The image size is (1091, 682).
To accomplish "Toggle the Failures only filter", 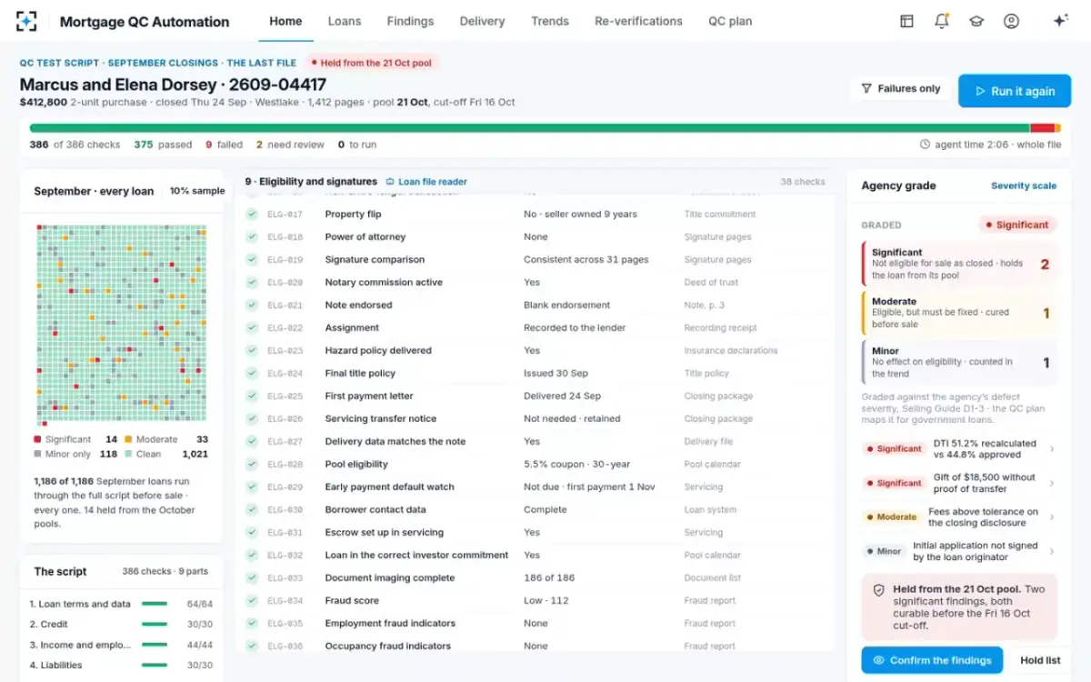I will [901, 89].
